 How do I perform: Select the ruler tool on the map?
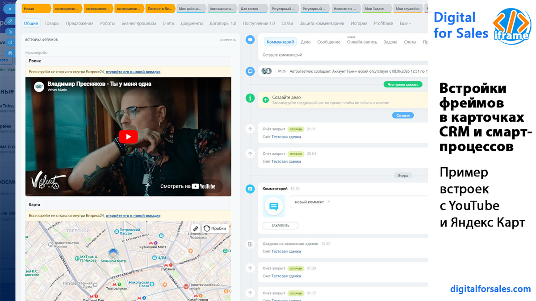pos(195,228)
